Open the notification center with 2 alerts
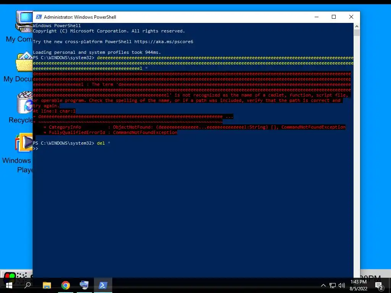 click(x=379, y=286)
